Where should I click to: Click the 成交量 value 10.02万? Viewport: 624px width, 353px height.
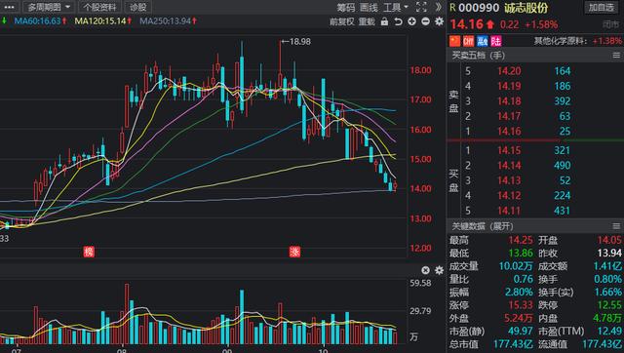pos(516,266)
